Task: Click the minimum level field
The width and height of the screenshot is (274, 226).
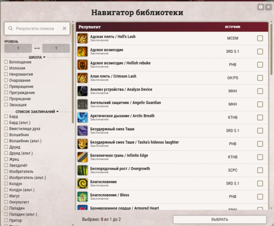Action: [x=18, y=48]
